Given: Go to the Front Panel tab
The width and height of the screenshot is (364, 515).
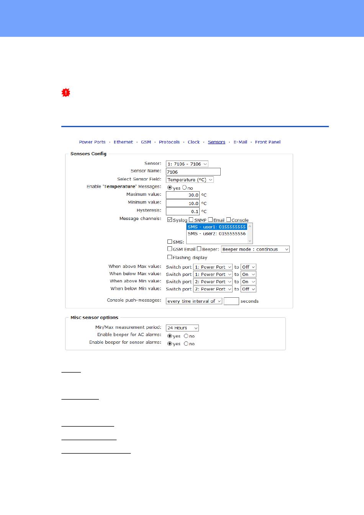Looking at the screenshot, I should click(x=268, y=142).
